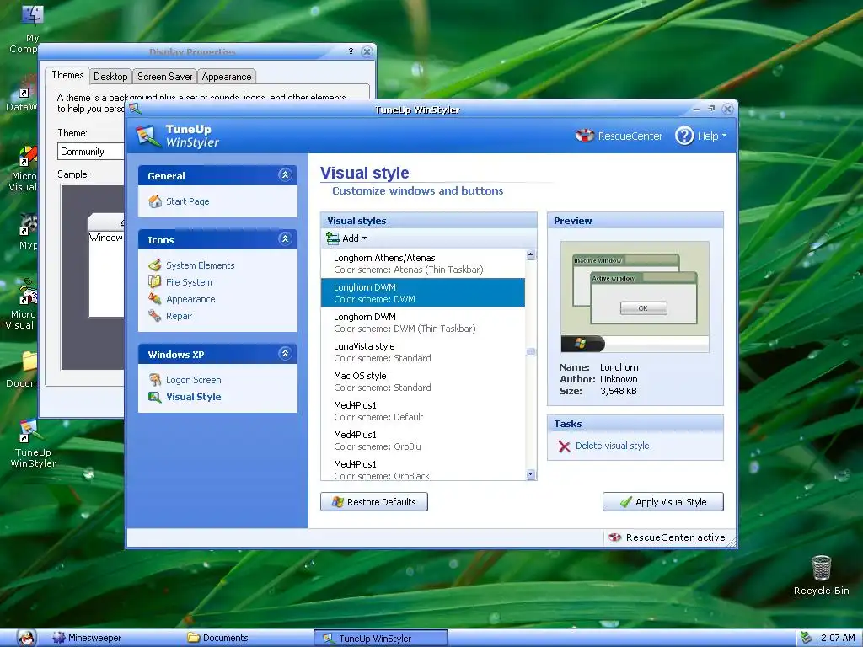Click the Add icon above styles list
Image resolution: width=863 pixels, height=647 pixels.
[x=332, y=238]
